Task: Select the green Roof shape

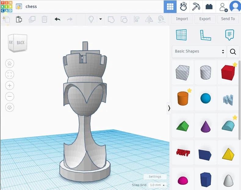Action: pos(182,126)
